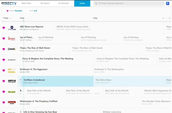Unfavorite the ABC News Live channel heart
This screenshot has height=113, width=172.
point(4,28)
